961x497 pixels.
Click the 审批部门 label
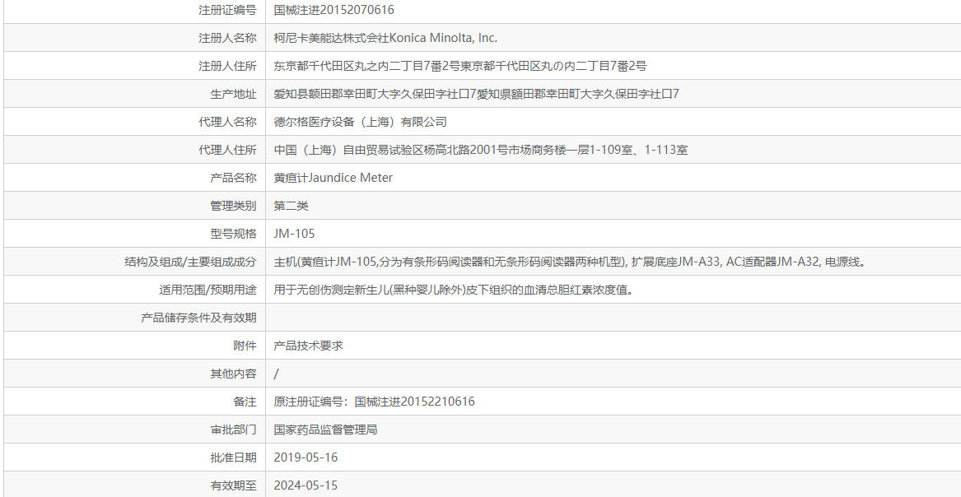234,430
